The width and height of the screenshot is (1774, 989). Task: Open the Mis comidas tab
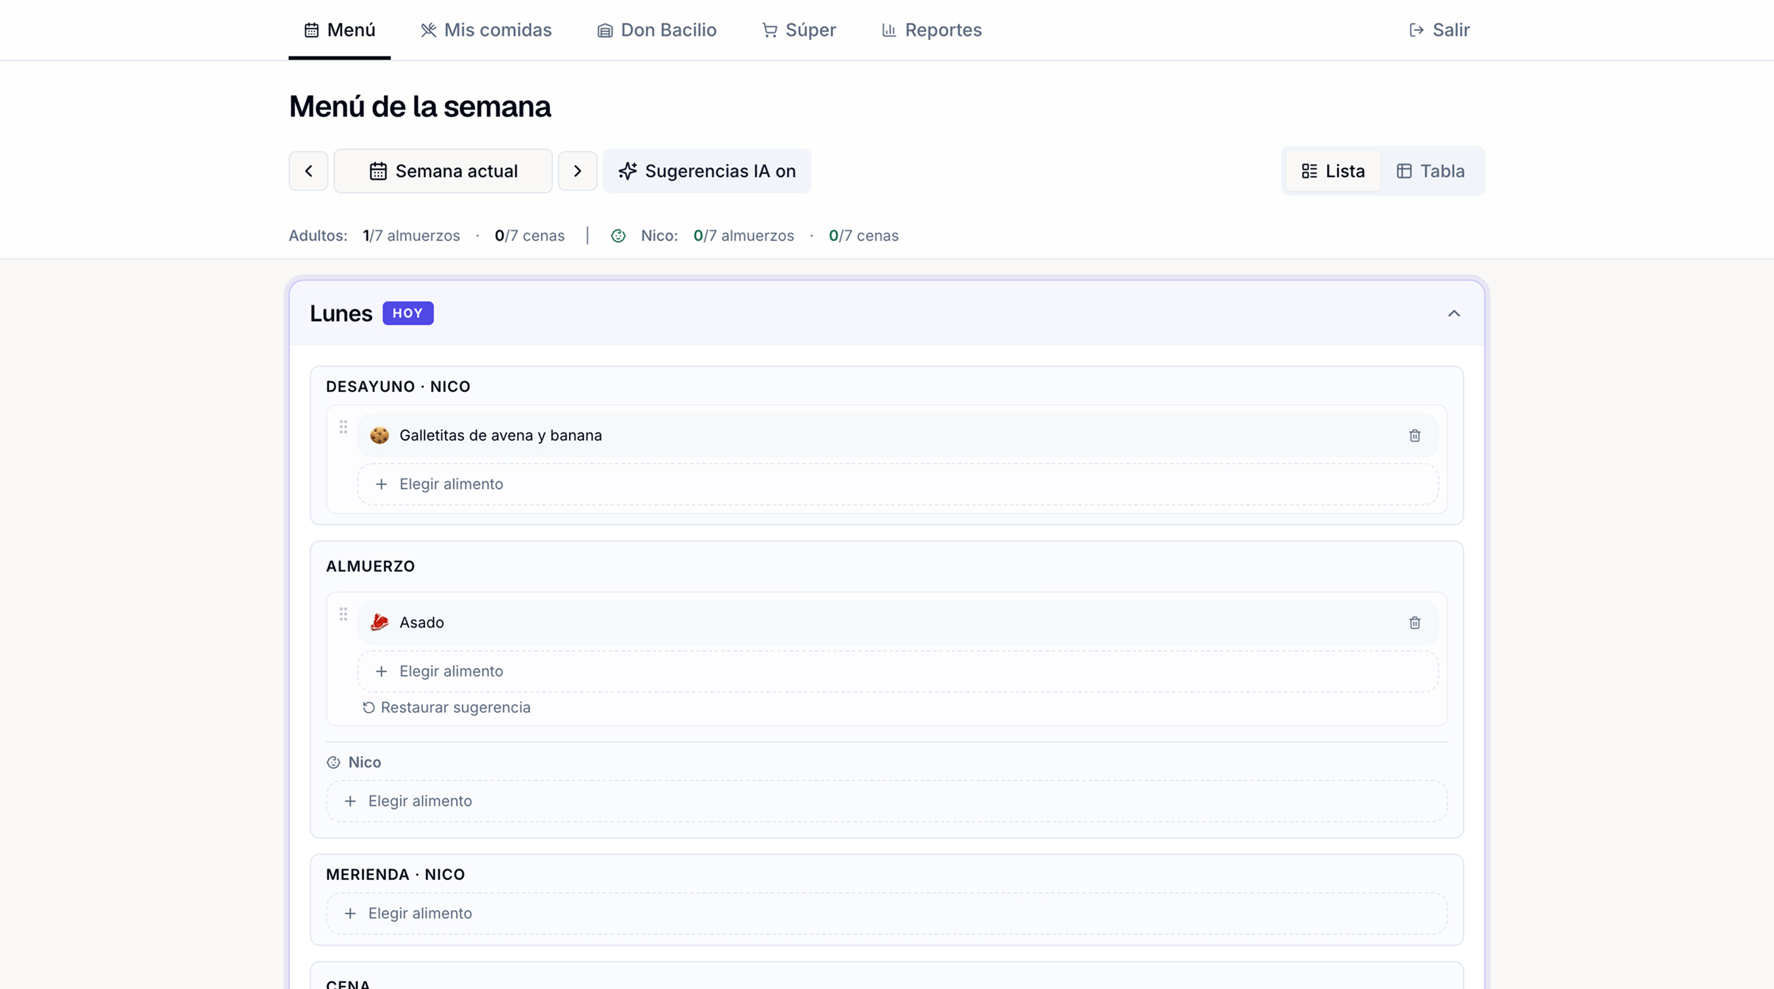[486, 31]
